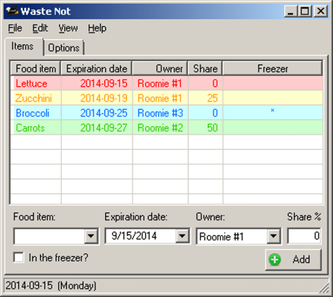Click the freezer asterisk in Broccoli row

point(273,111)
